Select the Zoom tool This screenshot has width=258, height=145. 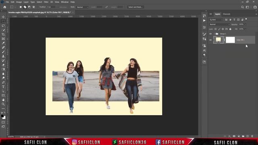tap(3, 104)
